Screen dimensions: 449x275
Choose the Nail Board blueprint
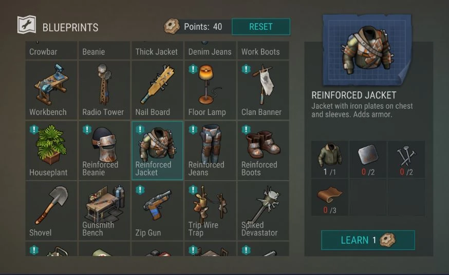pyautogui.click(x=157, y=90)
